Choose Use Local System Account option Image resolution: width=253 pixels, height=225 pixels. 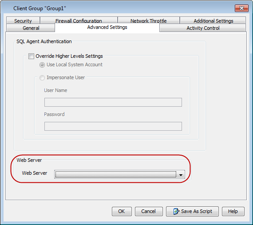pos(42,65)
